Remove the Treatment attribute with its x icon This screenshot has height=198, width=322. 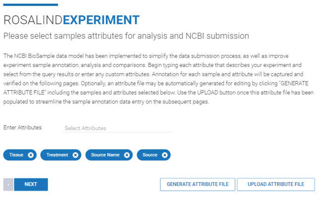75,155
